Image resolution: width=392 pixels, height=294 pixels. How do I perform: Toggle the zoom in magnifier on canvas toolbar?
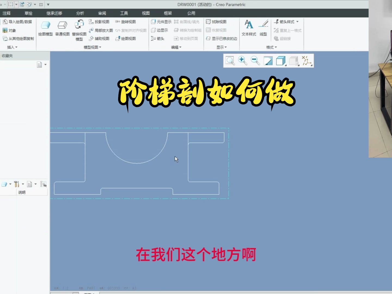pyautogui.click(x=243, y=60)
